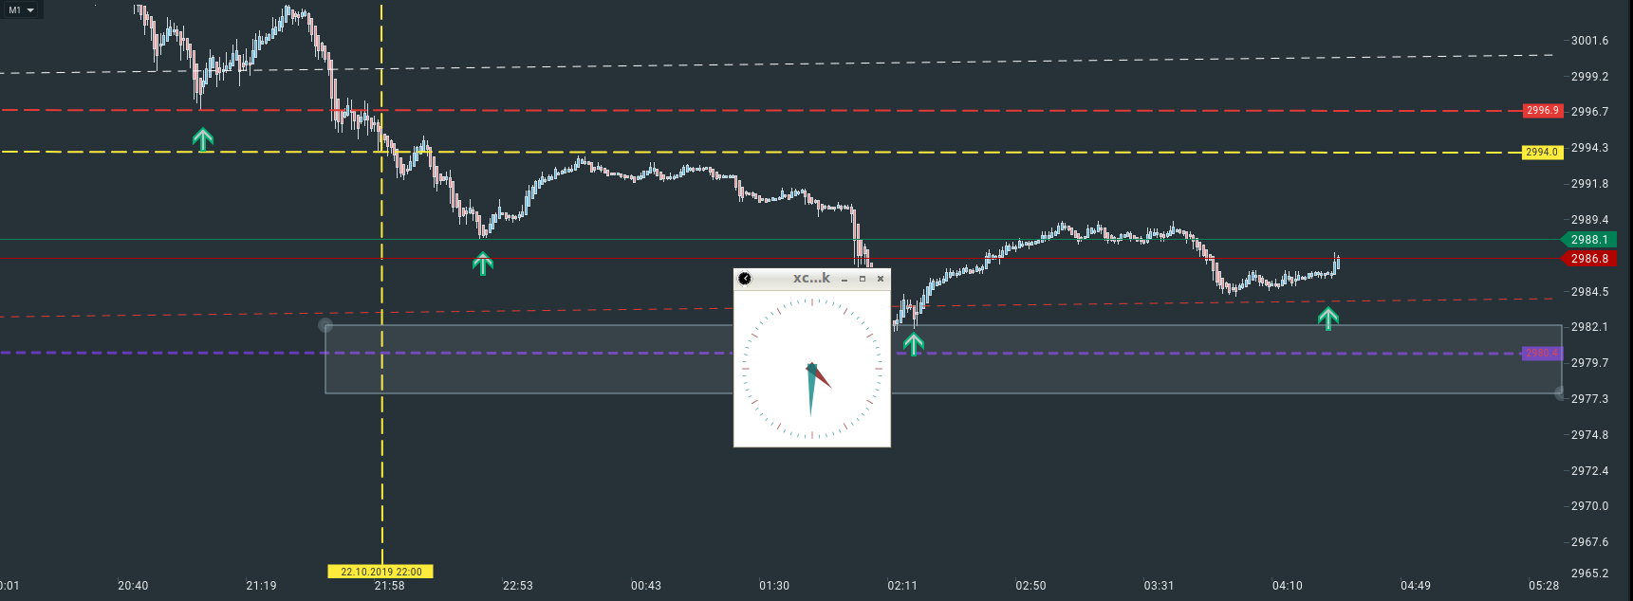The height and width of the screenshot is (601, 1633).
Task: Select the red 2996.9 price label
Action: click(1542, 111)
